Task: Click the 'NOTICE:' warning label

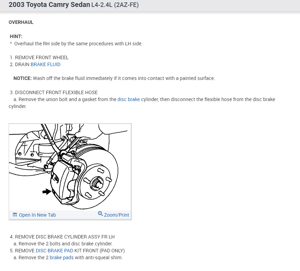Action: [x=22, y=78]
